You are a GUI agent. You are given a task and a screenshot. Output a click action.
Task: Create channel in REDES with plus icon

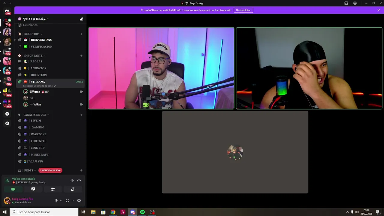click(x=81, y=170)
